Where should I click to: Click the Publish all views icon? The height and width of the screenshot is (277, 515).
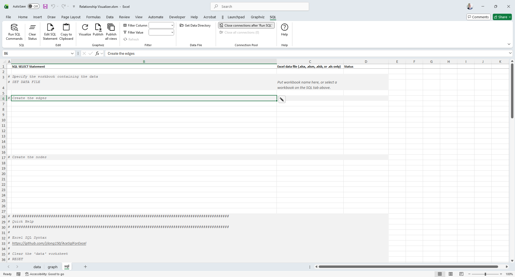(111, 28)
